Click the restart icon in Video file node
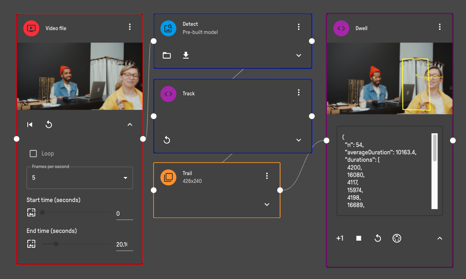Screen dimensions: 466x279 (49, 125)
